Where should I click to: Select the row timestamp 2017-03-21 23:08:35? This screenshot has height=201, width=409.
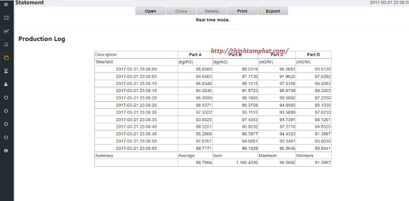point(136,120)
